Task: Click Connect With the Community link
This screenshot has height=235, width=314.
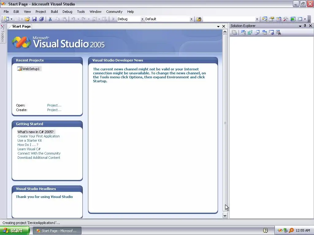Action: click(x=39, y=153)
